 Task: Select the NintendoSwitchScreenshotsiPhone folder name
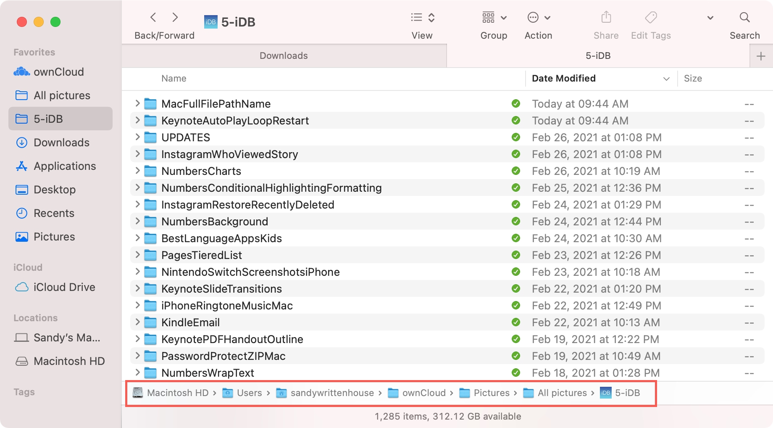tap(250, 272)
